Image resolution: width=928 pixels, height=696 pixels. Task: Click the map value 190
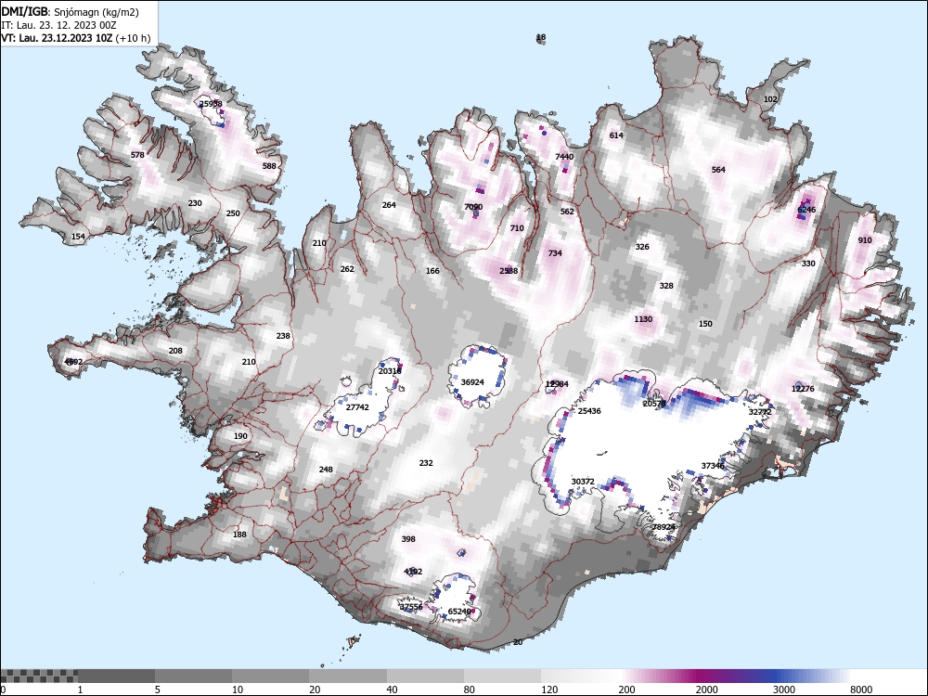[240, 436]
